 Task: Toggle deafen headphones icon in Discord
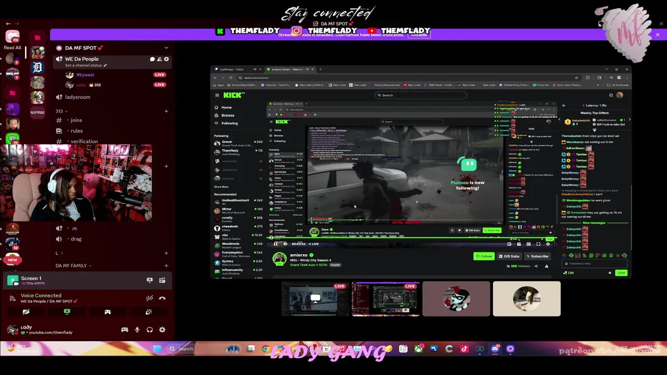(150, 330)
